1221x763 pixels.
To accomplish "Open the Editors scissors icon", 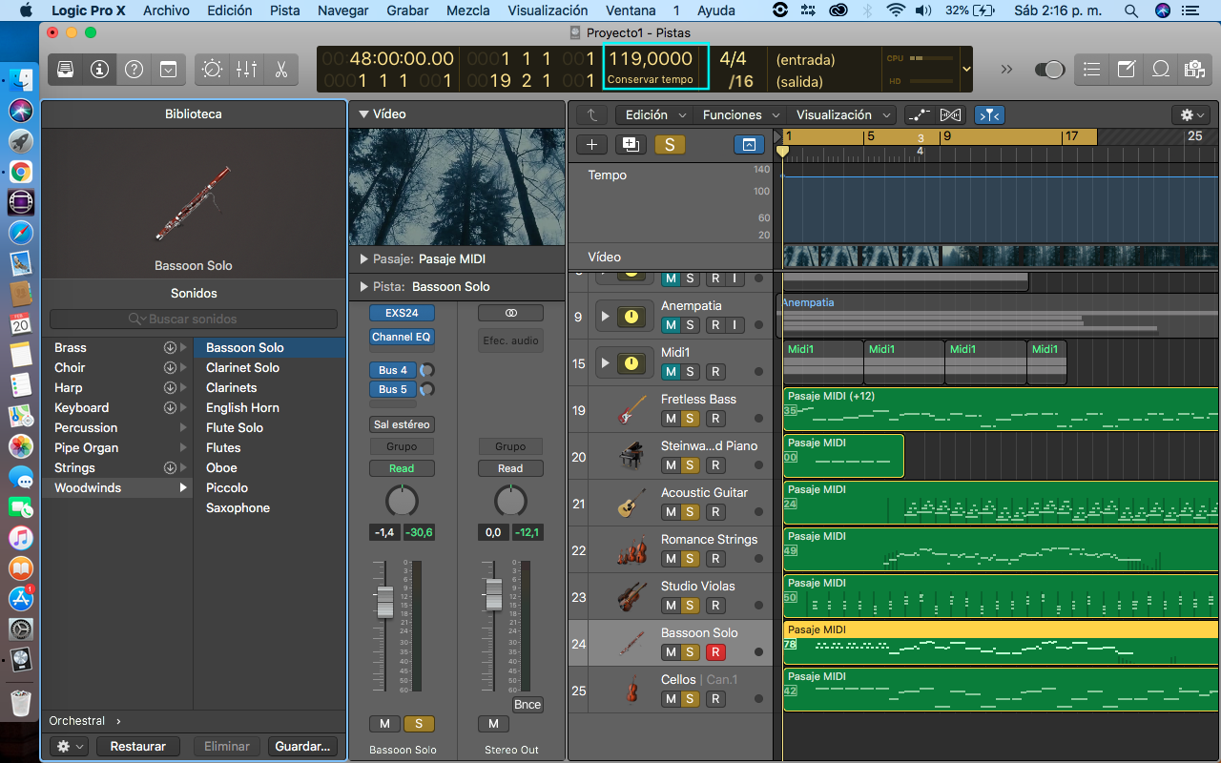I will (280, 70).
